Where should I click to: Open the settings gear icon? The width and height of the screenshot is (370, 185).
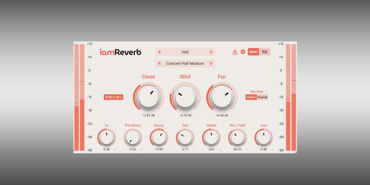point(243,52)
